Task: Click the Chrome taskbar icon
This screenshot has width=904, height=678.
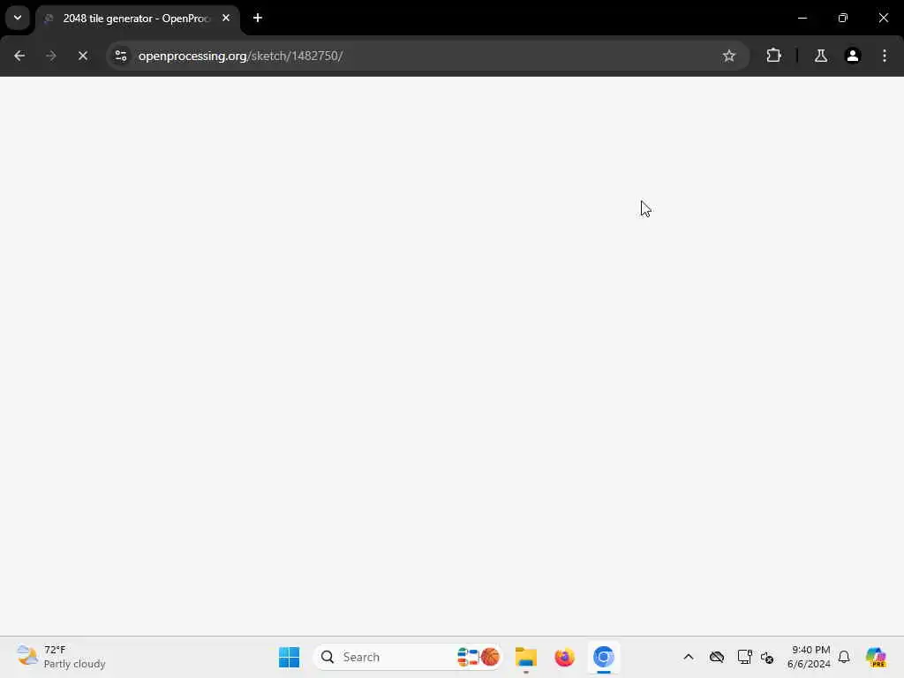Action: coord(603,657)
